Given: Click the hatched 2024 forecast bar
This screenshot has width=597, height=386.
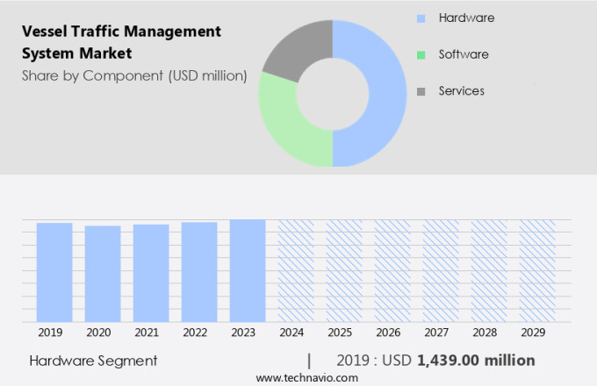Looking at the screenshot, I should [296, 271].
